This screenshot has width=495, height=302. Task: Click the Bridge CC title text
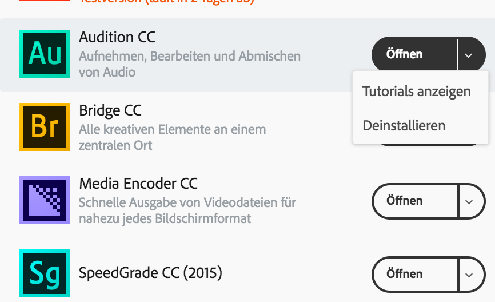[x=110, y=110]
